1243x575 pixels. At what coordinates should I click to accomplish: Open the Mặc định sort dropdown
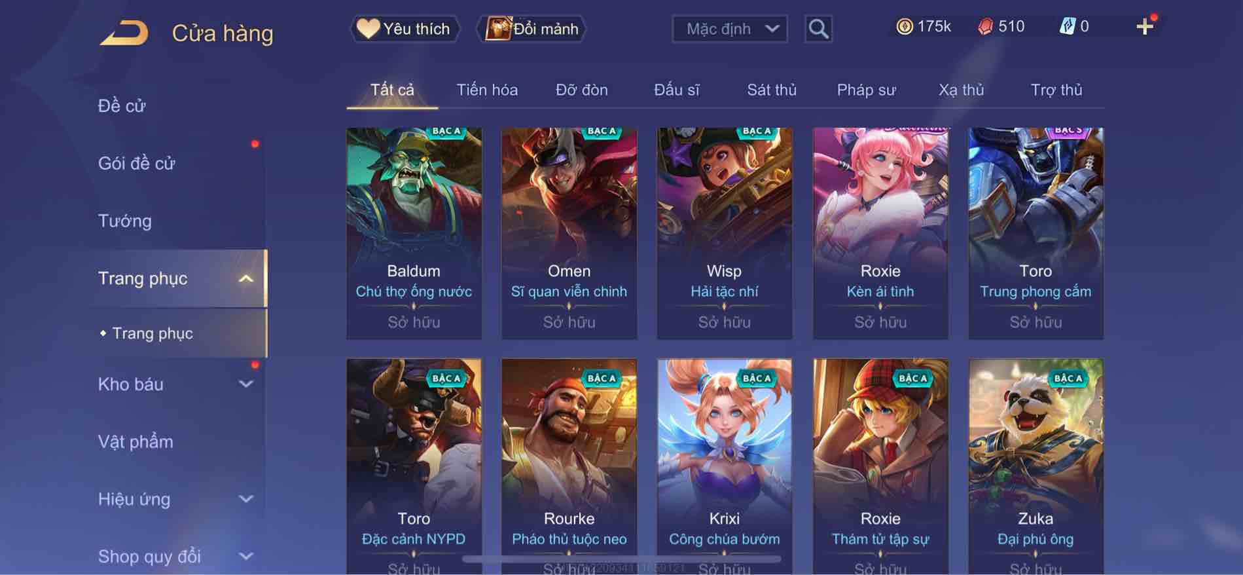tap(730, 29)
